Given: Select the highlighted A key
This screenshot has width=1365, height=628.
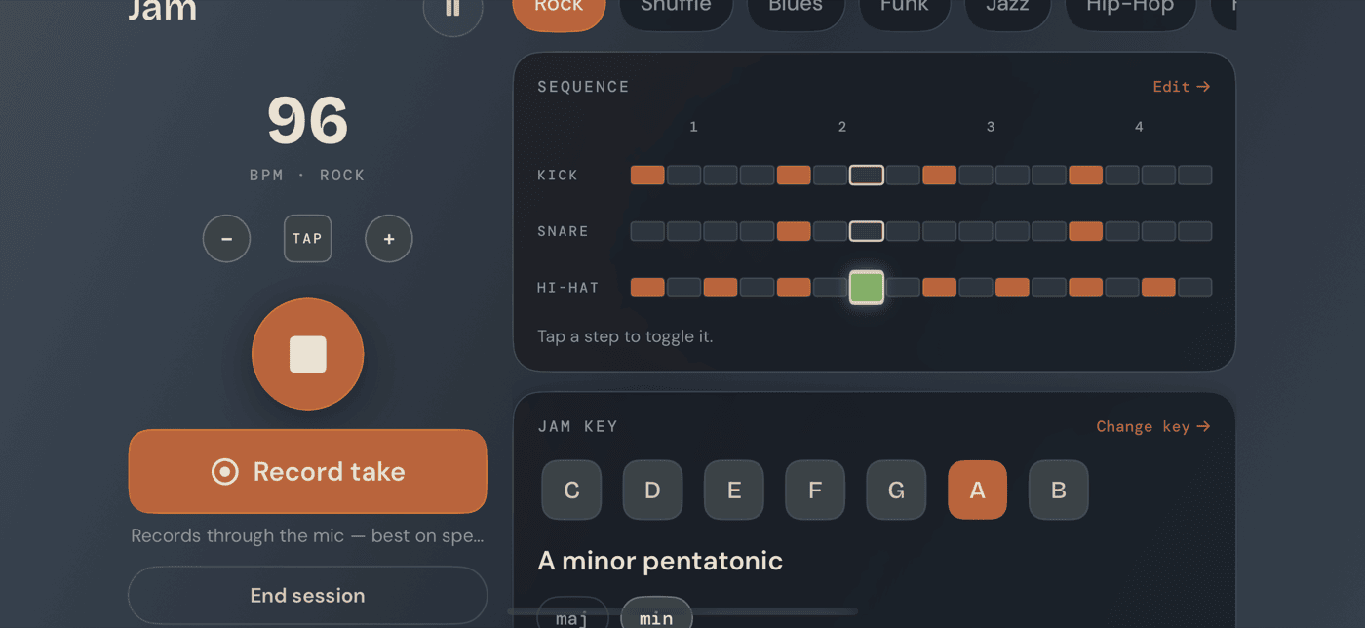Looking at the screenshot, I should (977, 490).
